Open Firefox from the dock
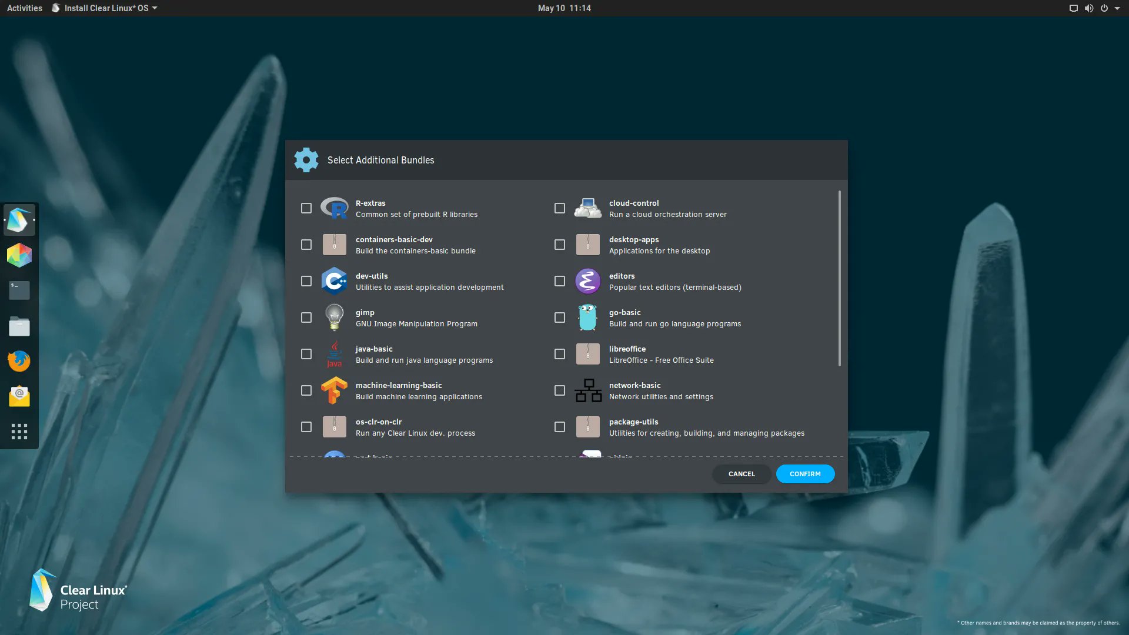This screenshot has height=635, width=1129. [x=19, y=361]
